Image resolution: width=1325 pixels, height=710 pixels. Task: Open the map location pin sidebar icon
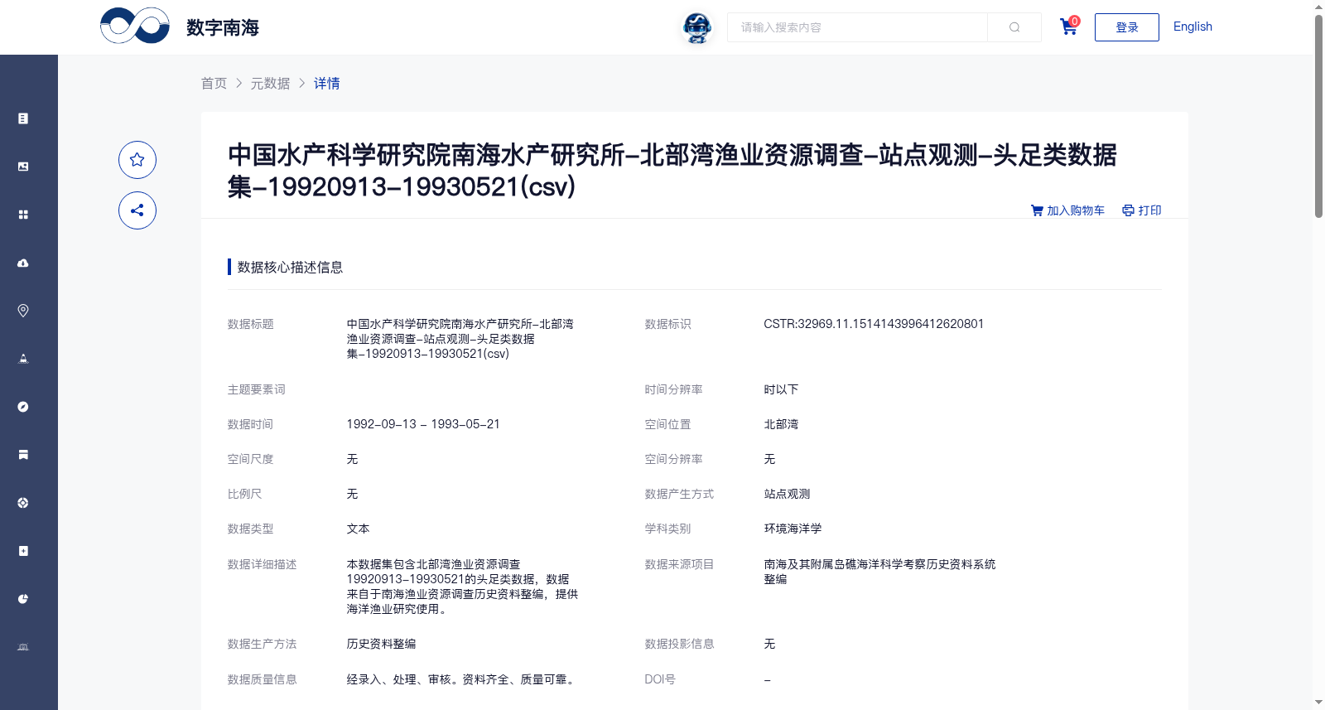coord(23,311)
